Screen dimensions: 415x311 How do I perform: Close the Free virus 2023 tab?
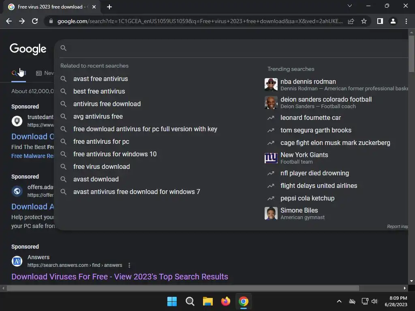(94, 7)
